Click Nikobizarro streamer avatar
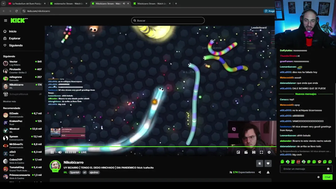The width and height of the screenshot is (336, 189). click(x=55, y=166)
